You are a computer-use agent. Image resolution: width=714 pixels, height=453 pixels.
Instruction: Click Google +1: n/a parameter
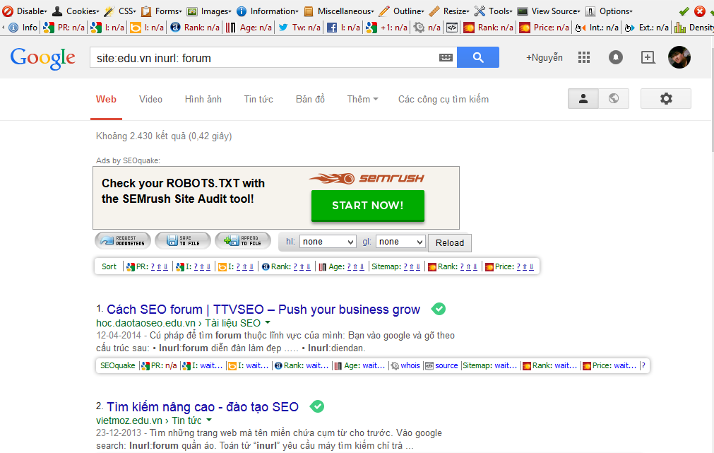click(x=386, y=28)
